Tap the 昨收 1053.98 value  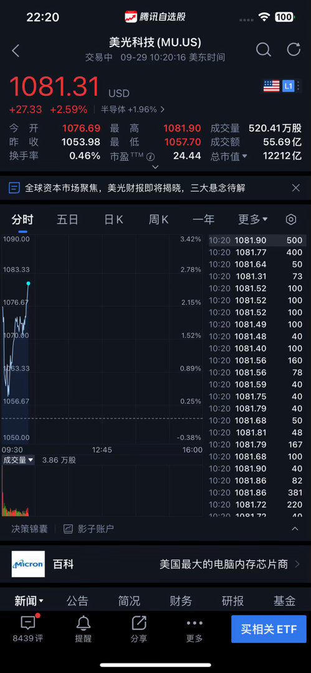81,142
